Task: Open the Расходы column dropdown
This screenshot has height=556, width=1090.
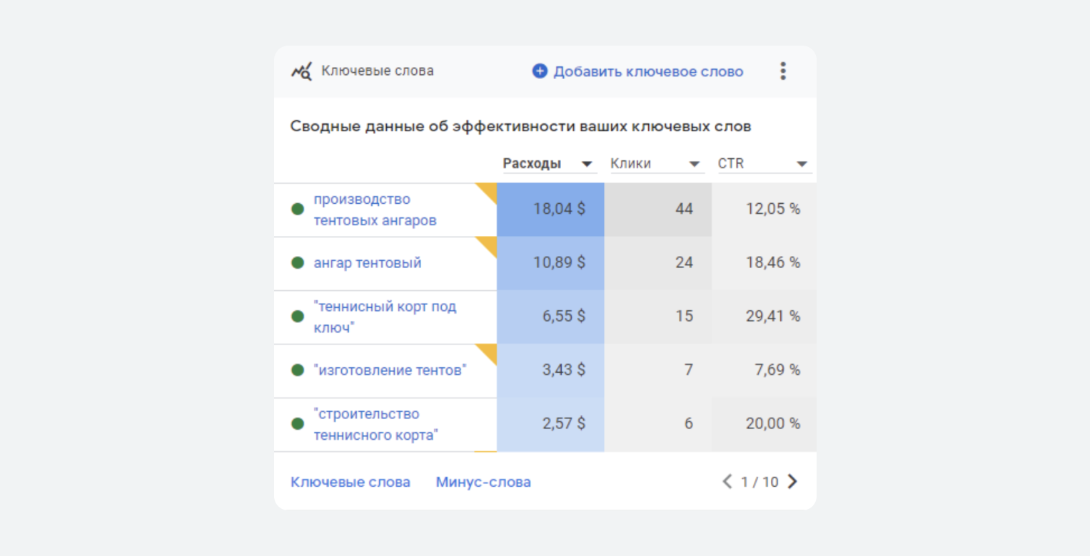Action: point(587,164)
